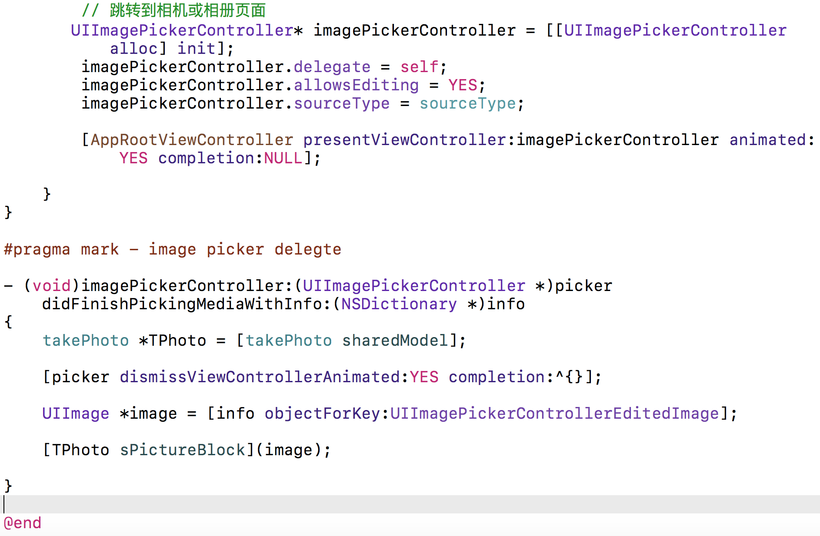The height and width of the screenshot is (536, 820).
Task: Click 'NULL' in completion argument
Action: [x=283, y=158]
